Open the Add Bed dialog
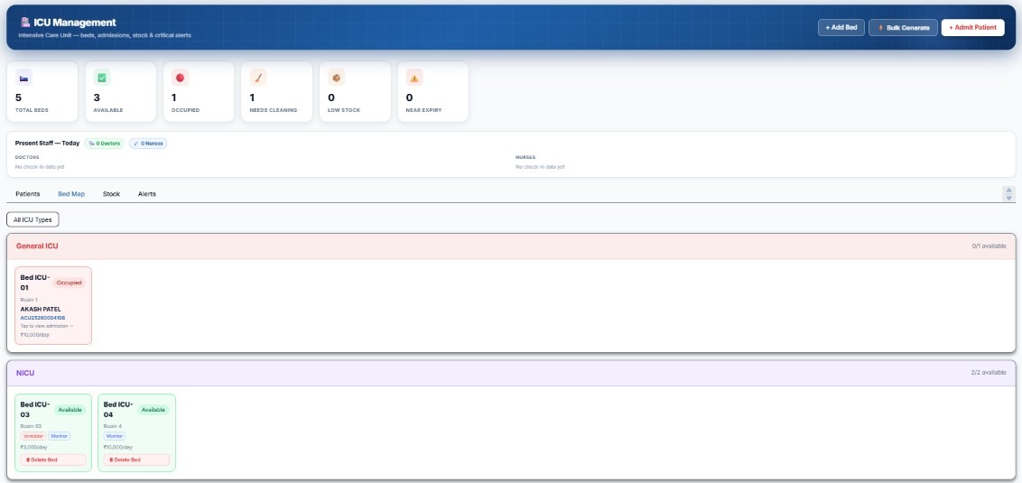This screenshot has width=1022, height=483. tap(841, 27)
